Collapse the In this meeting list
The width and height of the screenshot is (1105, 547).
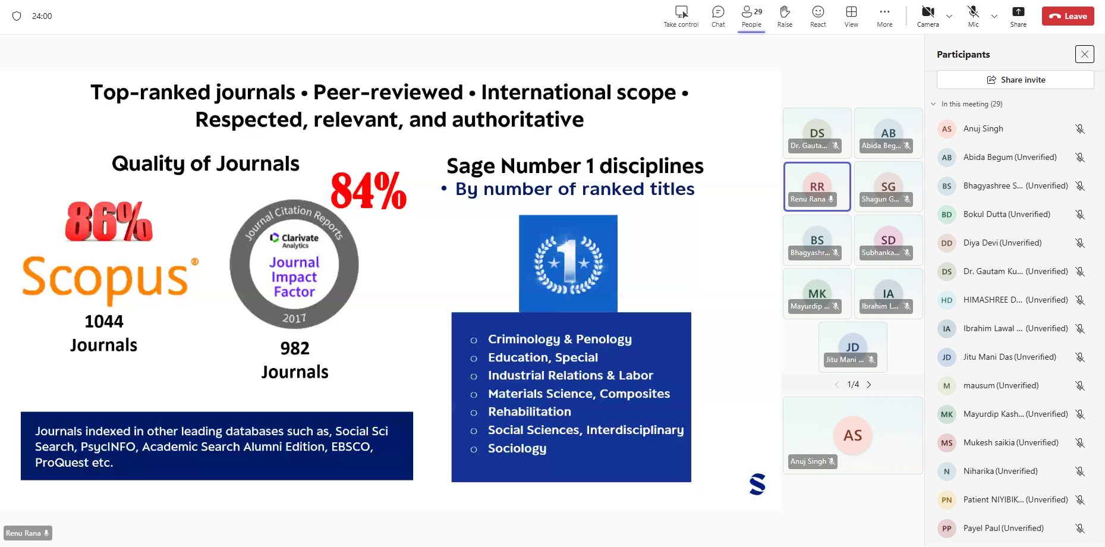pos(933,104)
